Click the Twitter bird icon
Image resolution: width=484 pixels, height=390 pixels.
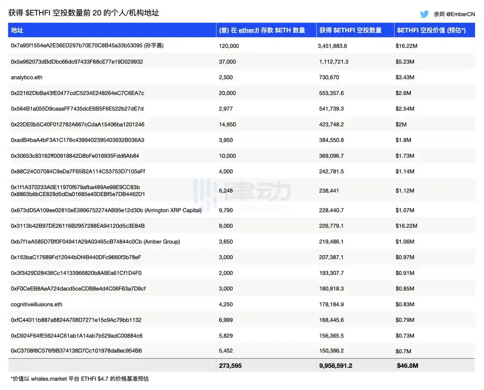[424, 14]
